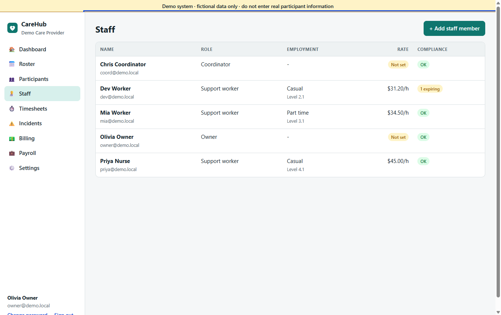Viewport: 501px width, 315px height.
Task: Click the Incidents warning triangle icon
Action: pos(12,123)
